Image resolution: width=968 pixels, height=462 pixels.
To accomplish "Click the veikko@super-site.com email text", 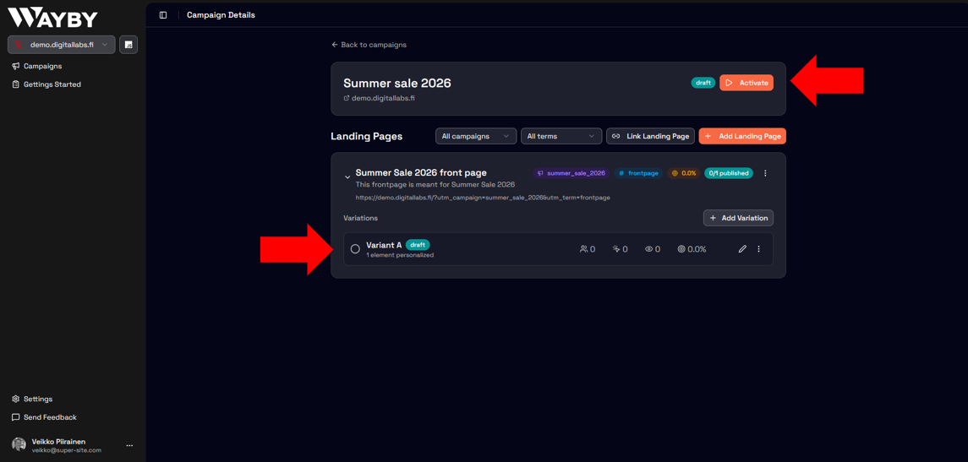I will pyautogui.click(x=67, y=450).
